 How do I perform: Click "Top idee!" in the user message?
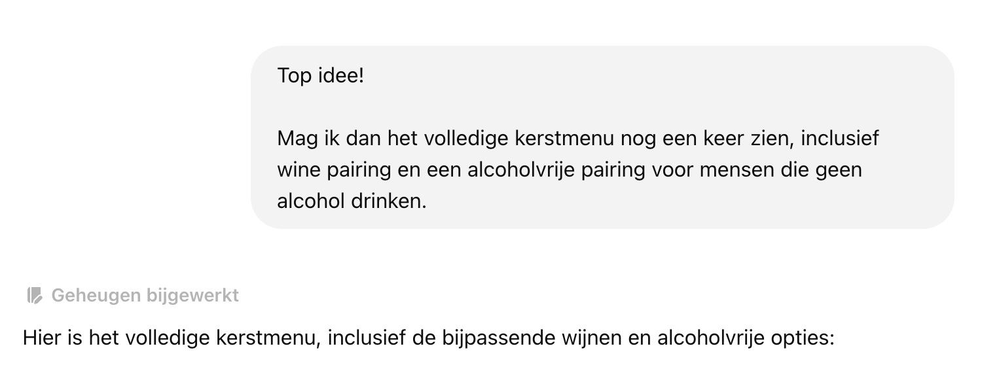pyautogui.click(x=320, y=76)
